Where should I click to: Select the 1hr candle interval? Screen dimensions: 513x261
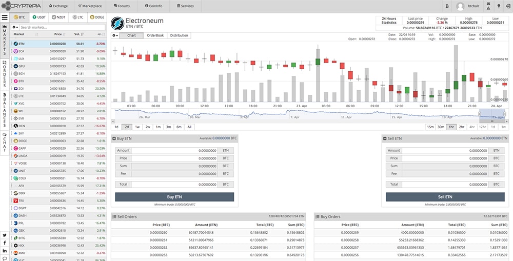pyautogui.click(x=451, y=127)
